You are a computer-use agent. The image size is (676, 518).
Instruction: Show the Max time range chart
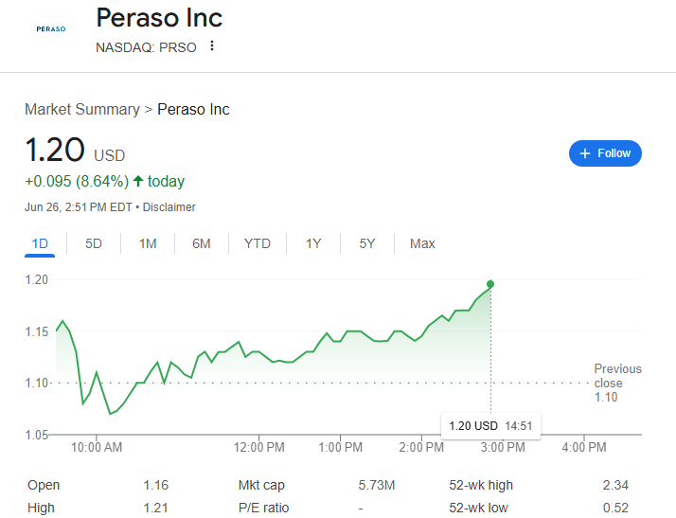[422, 243]
